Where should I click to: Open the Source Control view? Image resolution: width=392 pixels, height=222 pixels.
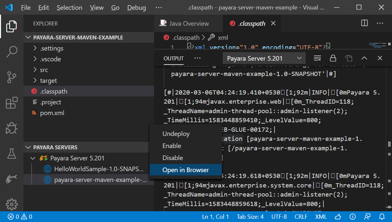point(12,77)
